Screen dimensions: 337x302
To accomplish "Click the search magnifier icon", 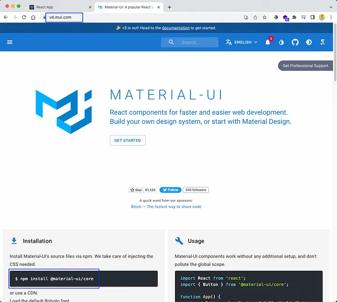I will pyautogui.click(x=171, y=42).
